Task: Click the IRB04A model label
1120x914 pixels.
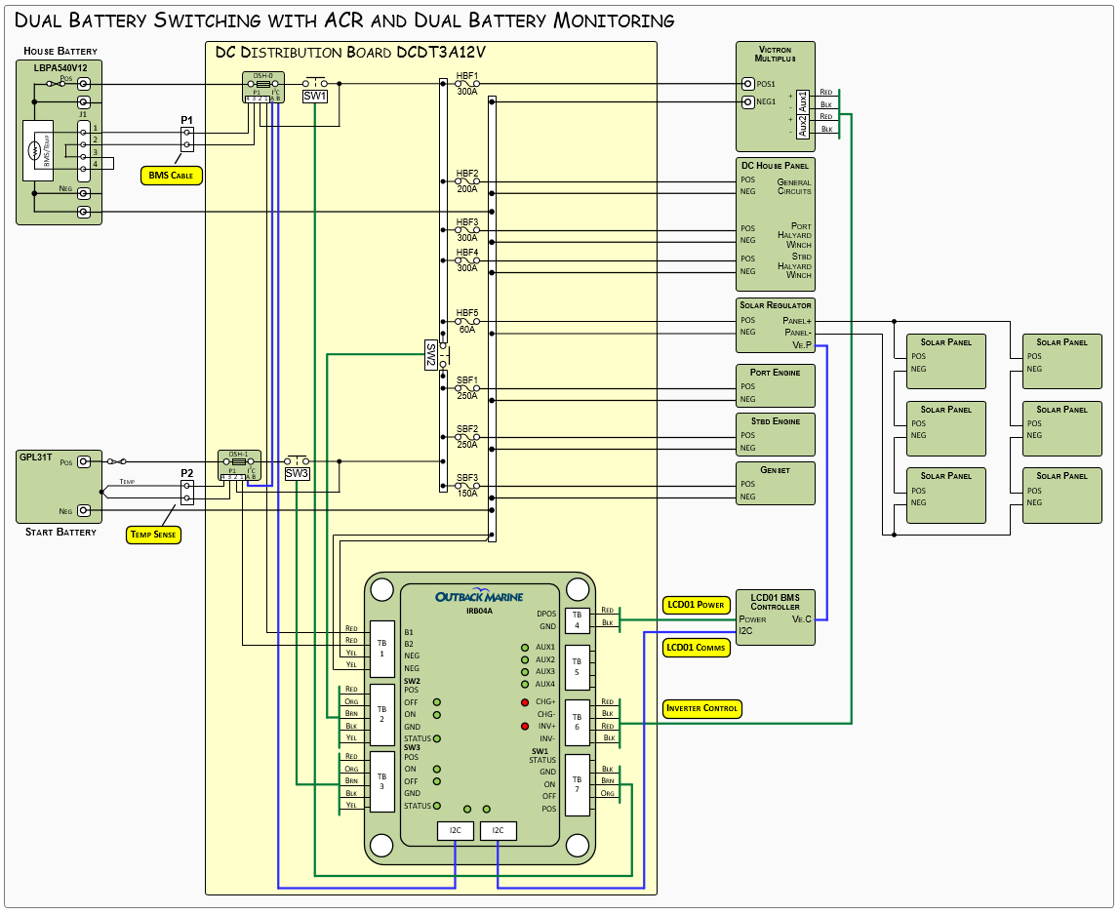Action: [479, 611]
